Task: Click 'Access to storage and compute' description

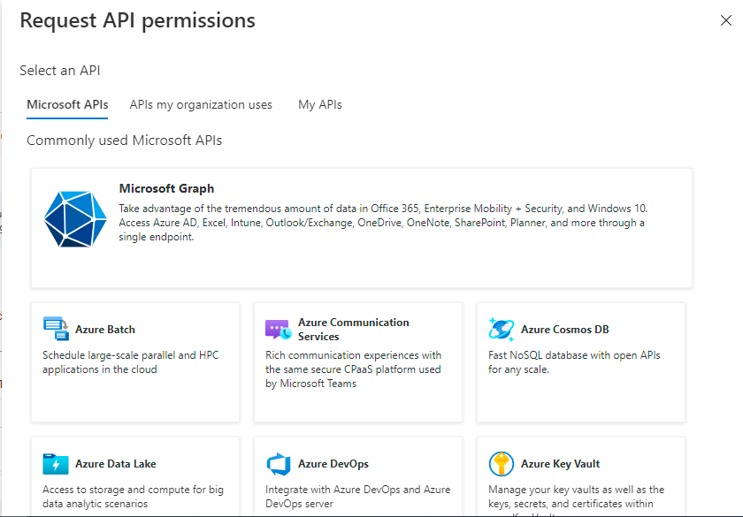Action: click(x=134, y=497)
